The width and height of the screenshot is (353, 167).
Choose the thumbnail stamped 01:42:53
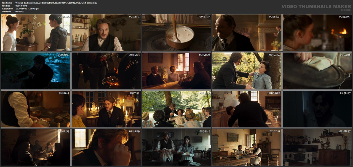36,147
